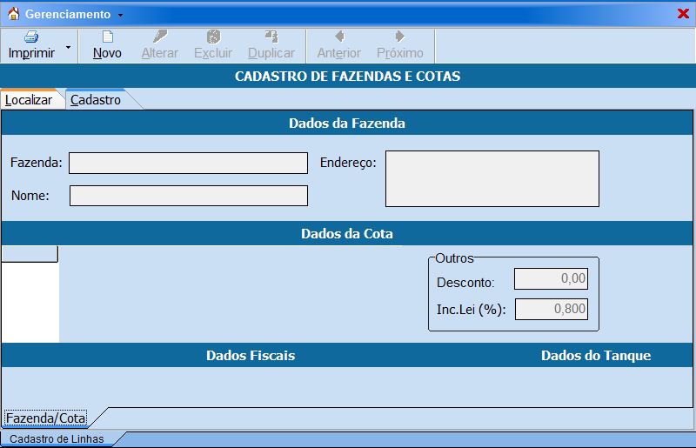696x448 pixels.
Task: Open the Cadastro tab
Action: (96, 100)
